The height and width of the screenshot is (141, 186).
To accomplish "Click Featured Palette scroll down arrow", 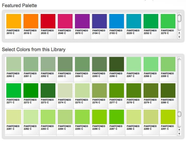I will [x=179, y=37].
